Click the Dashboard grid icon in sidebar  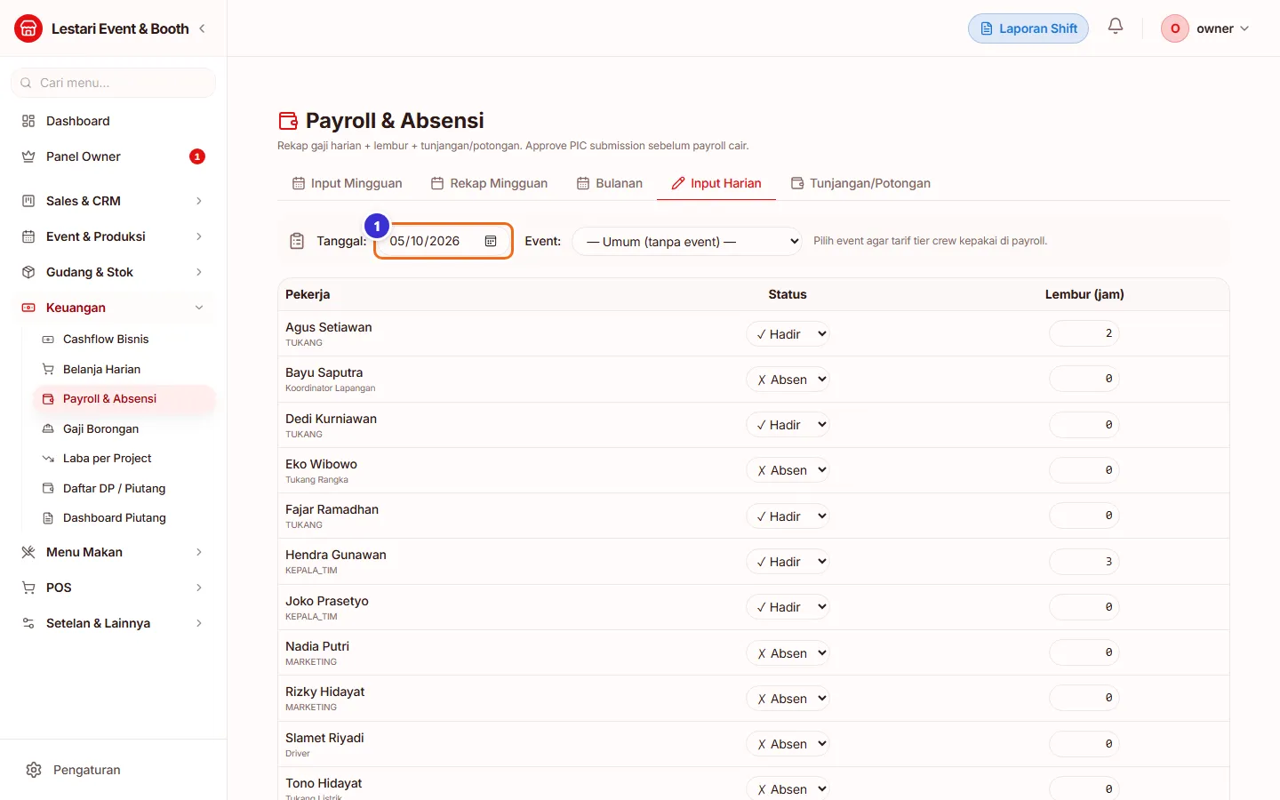click(28, 121)
